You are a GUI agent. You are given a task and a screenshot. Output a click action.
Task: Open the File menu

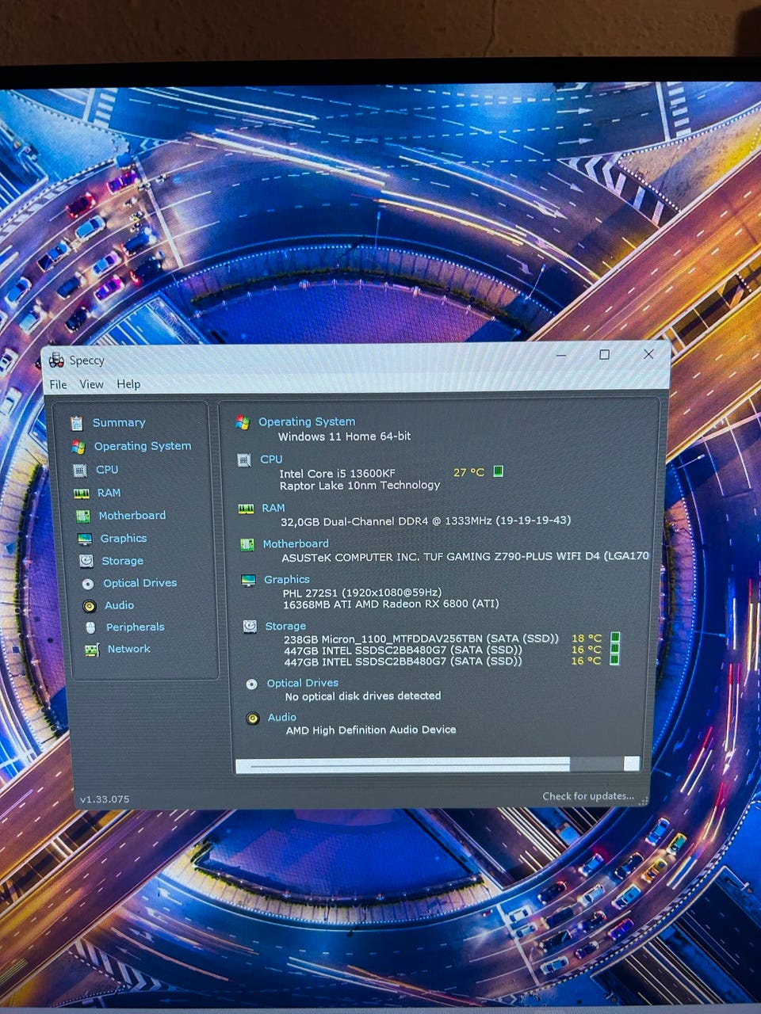(58, 384)
